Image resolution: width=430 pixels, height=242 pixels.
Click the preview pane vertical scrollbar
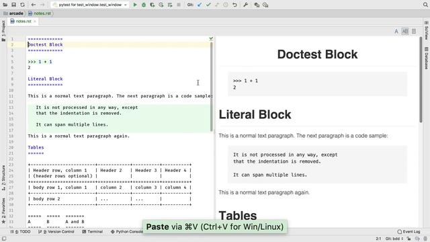tap(421, 79)
